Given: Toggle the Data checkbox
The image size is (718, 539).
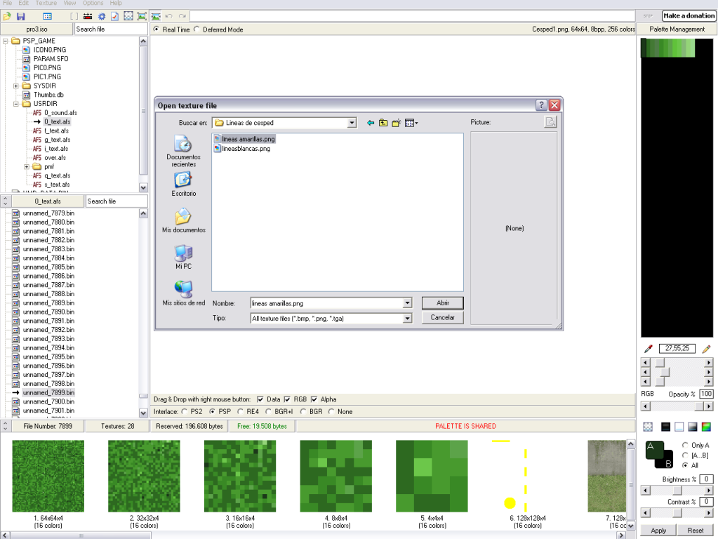Looking at the screenshot, I should 260,399.
